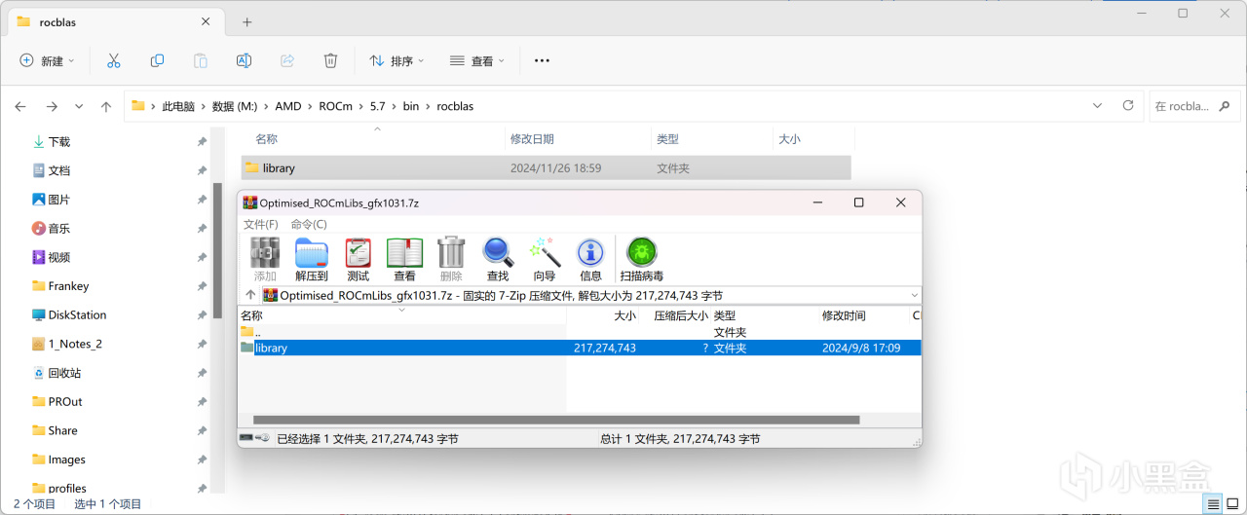The image size is (1247, 515).
Task: Sort Explorer by 修改日期 column
Action: [x=532, y=139]
